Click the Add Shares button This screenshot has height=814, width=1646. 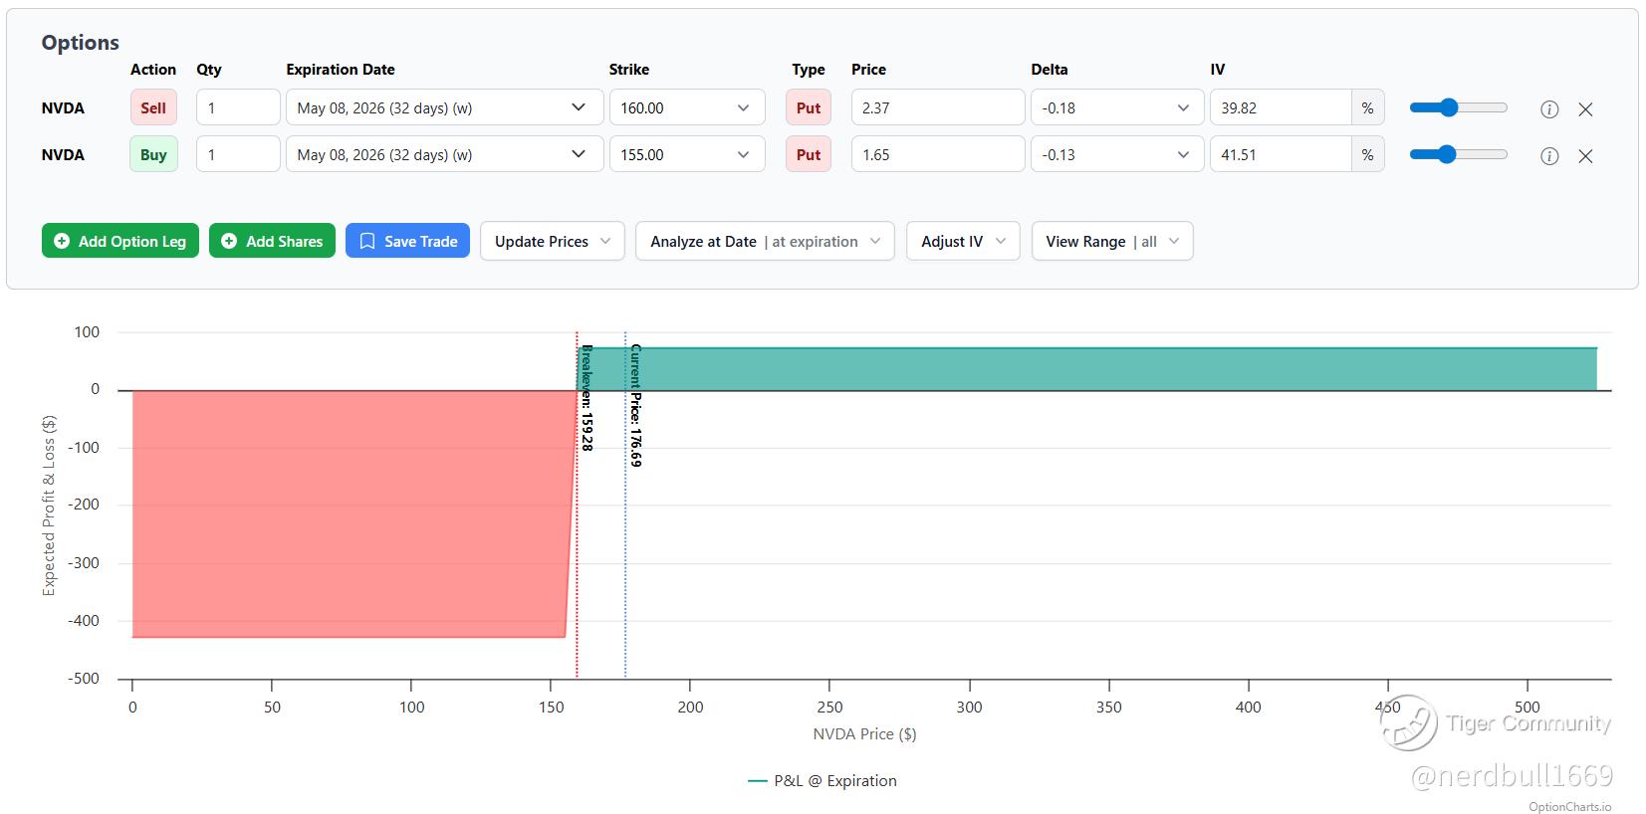(272, 241)
